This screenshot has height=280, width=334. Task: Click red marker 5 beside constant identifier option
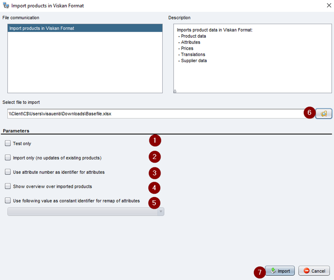click(x=154, y=202)
